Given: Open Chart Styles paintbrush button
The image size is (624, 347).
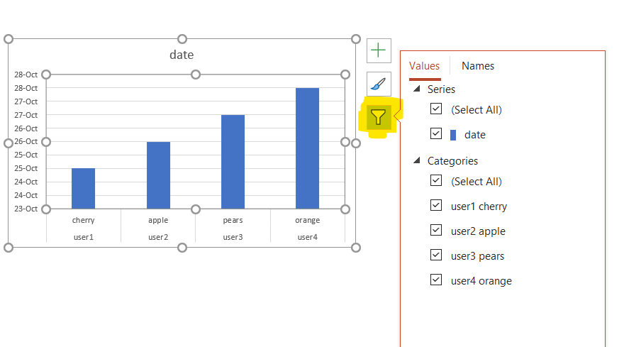Looking at the screenshot, I should coord(379,84).
